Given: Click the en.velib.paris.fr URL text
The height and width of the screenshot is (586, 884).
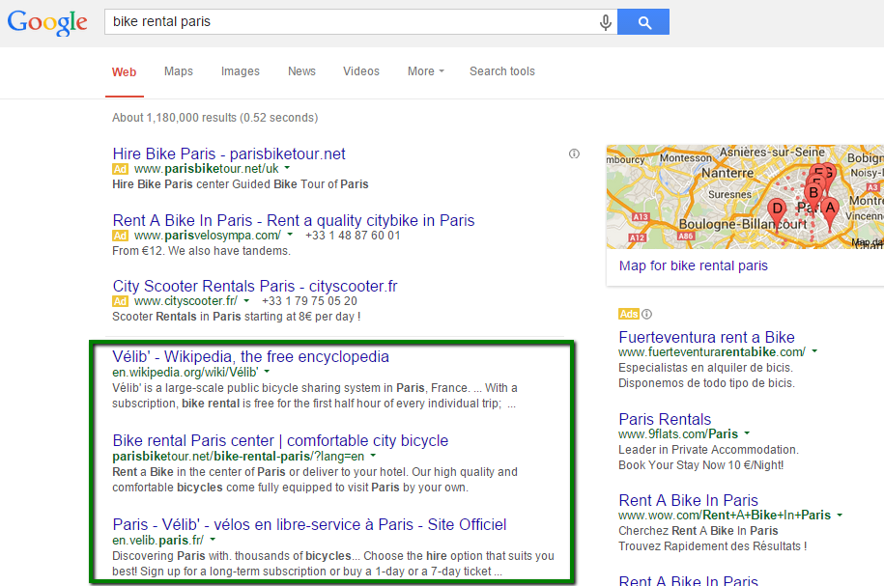Looking at the screenshot, I should (x=157, y=541).
